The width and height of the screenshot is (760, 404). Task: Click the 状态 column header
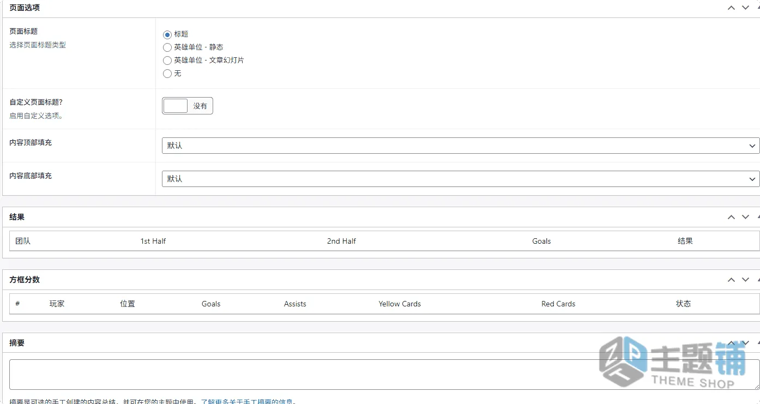(684, 304)
